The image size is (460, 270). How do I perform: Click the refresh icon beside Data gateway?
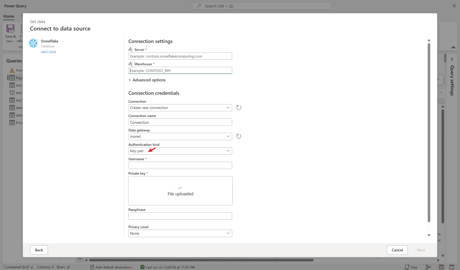[239, 136]
